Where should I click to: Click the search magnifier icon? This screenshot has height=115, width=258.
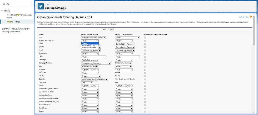coord(4,4)
